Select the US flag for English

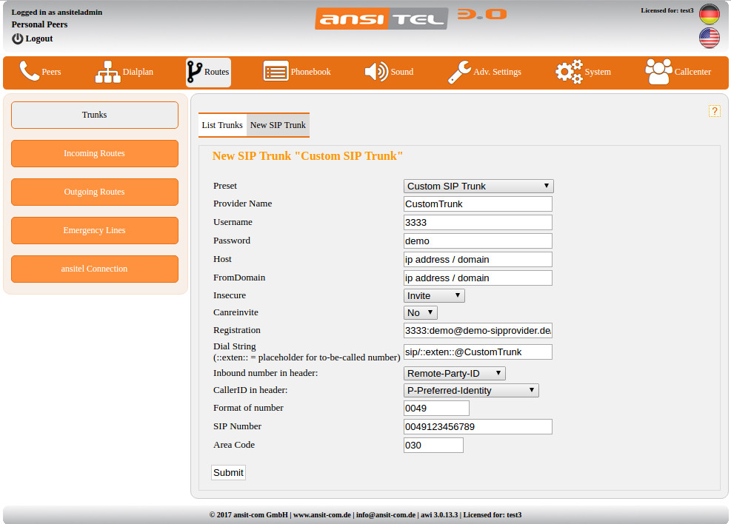(709, 38)
